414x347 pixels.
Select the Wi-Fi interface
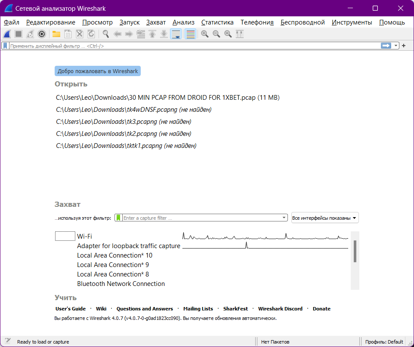click(84, 236)
